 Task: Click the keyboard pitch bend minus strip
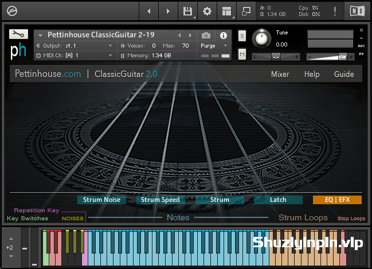tap(25, 248)
